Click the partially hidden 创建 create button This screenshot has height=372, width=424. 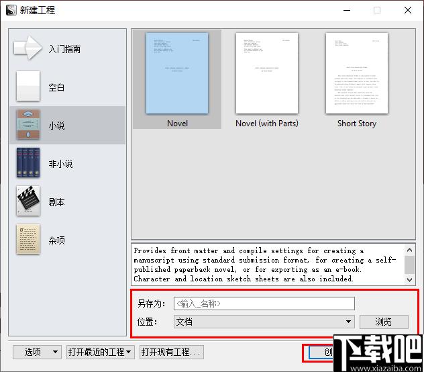[321, 353]
